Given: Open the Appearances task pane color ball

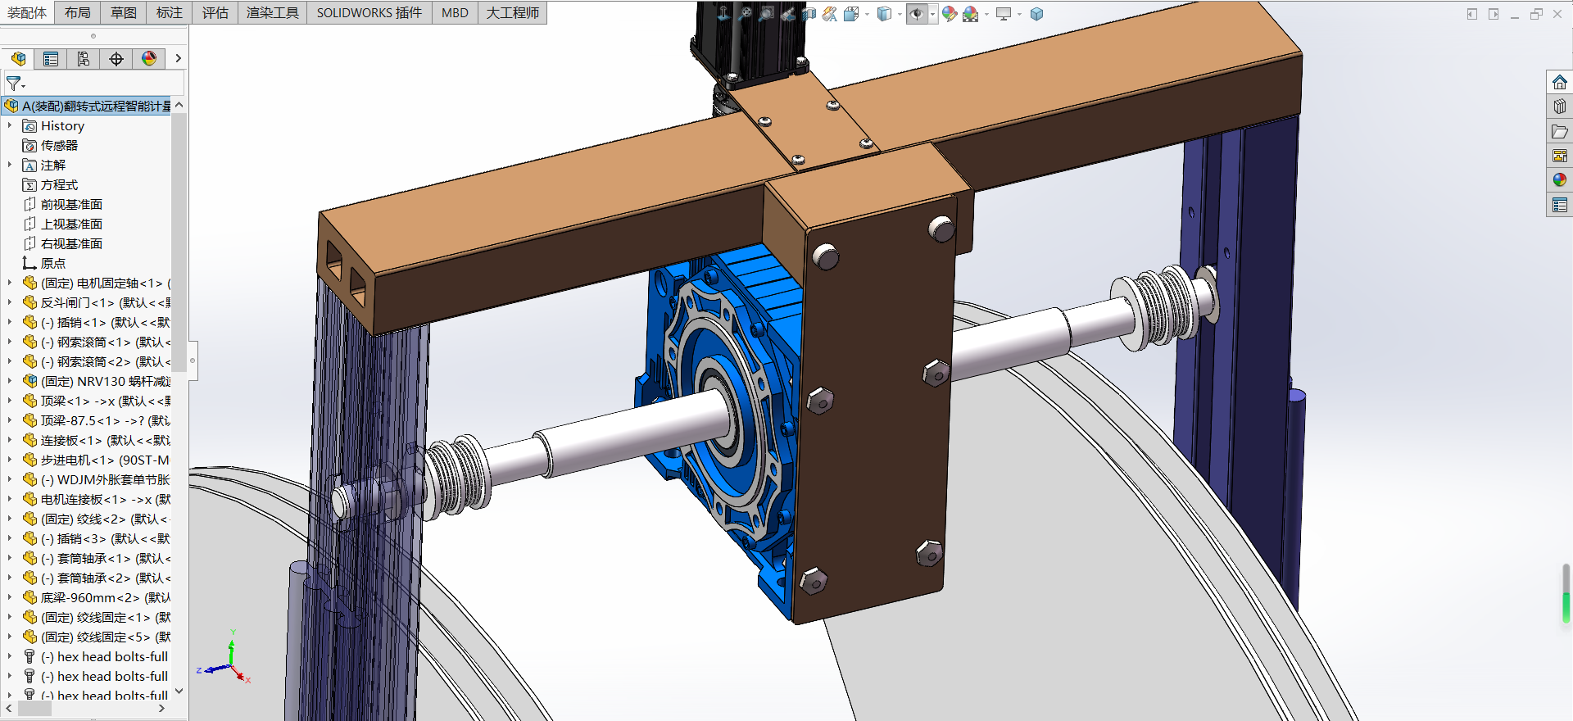Looking at the screenshot, I should (1559, 179).
